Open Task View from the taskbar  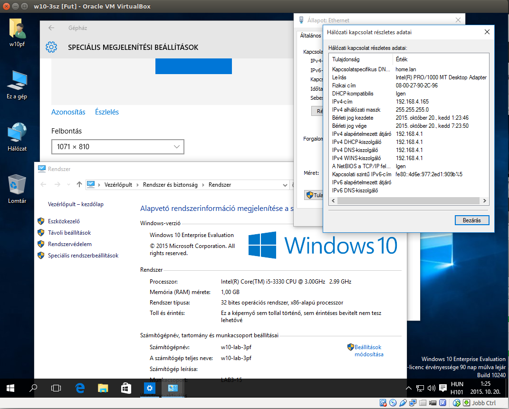click(x=56, y=388)
